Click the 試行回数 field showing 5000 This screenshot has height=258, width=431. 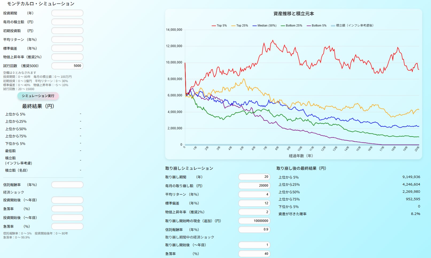[x=67, y=66]
